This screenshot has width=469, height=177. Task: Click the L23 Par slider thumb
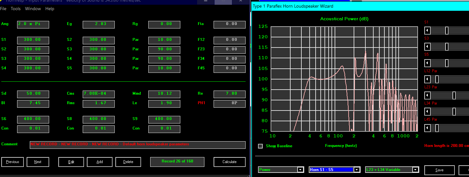(x=454, y=95)
